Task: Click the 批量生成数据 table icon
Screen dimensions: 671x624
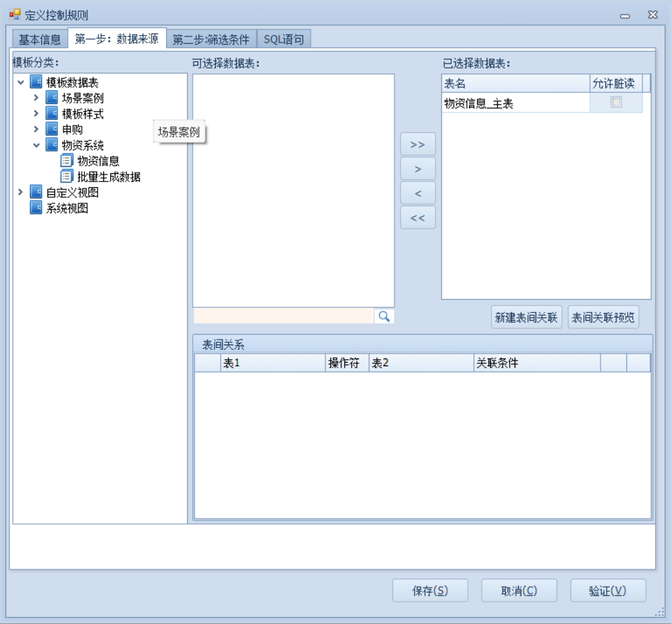Action: 67,177
